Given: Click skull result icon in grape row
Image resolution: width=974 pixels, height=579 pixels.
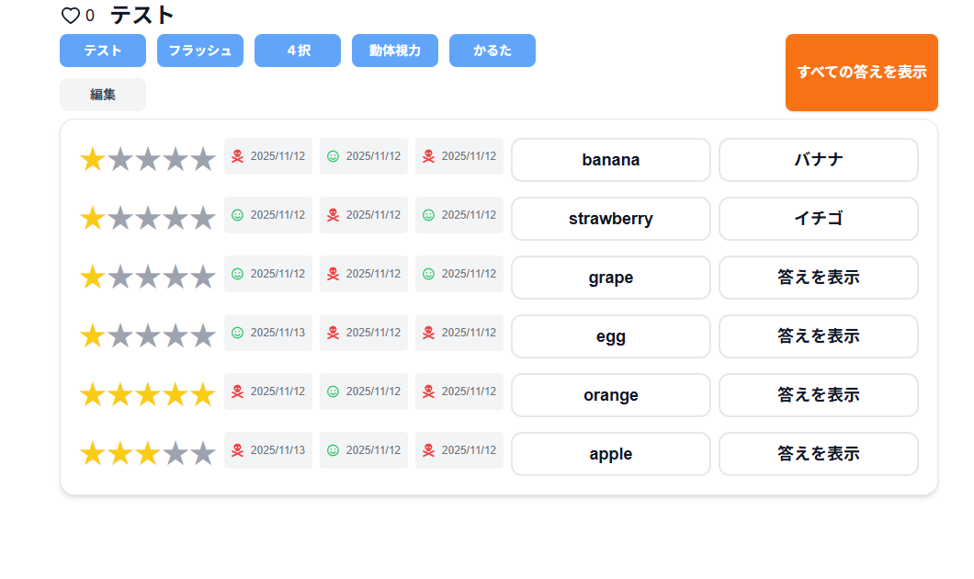Looking at the screenshot, I should [333, 274].
